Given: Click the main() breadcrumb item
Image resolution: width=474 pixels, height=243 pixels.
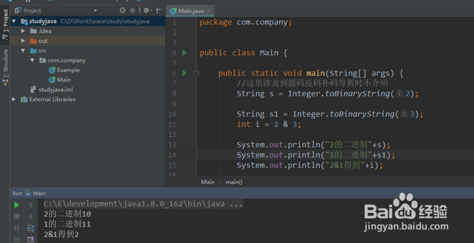Looking at the screenshot, I should click(234, 182).
